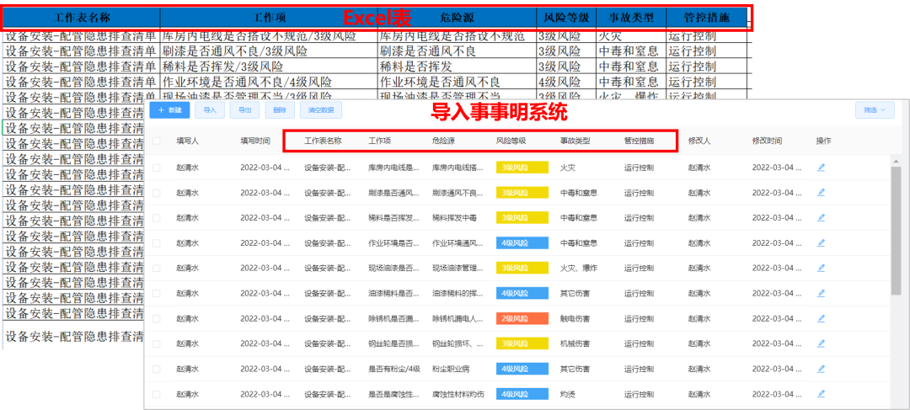Edit the 触电伤害 row via pencil icon
This screenshot has width=910, height=410.
(x=821, y=319)
